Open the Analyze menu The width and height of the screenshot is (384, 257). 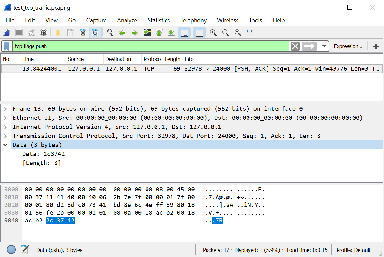coord(127,20)
